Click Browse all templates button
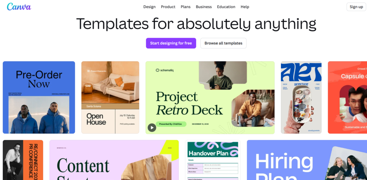 pyautogui.click(x=223, y=43)
